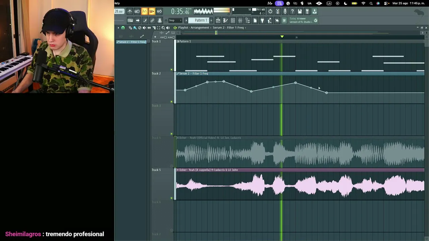Open the help question mark button

click(292, 11)
